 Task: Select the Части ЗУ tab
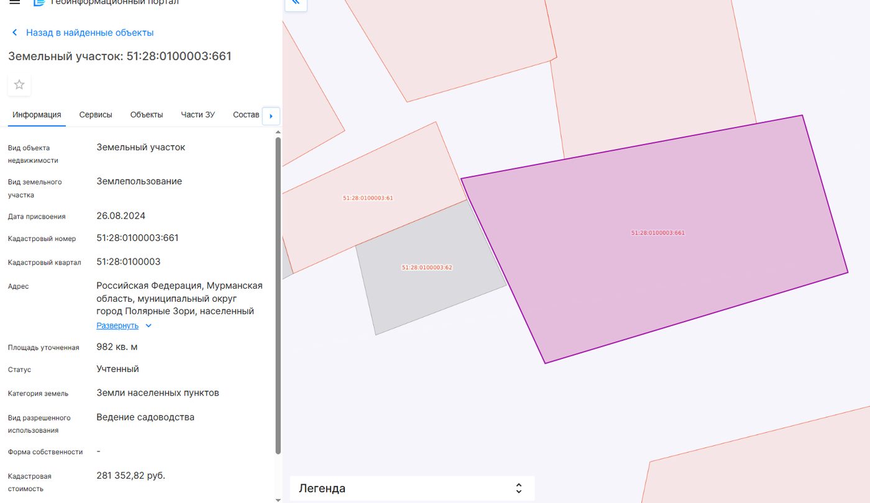pos(198,115)
